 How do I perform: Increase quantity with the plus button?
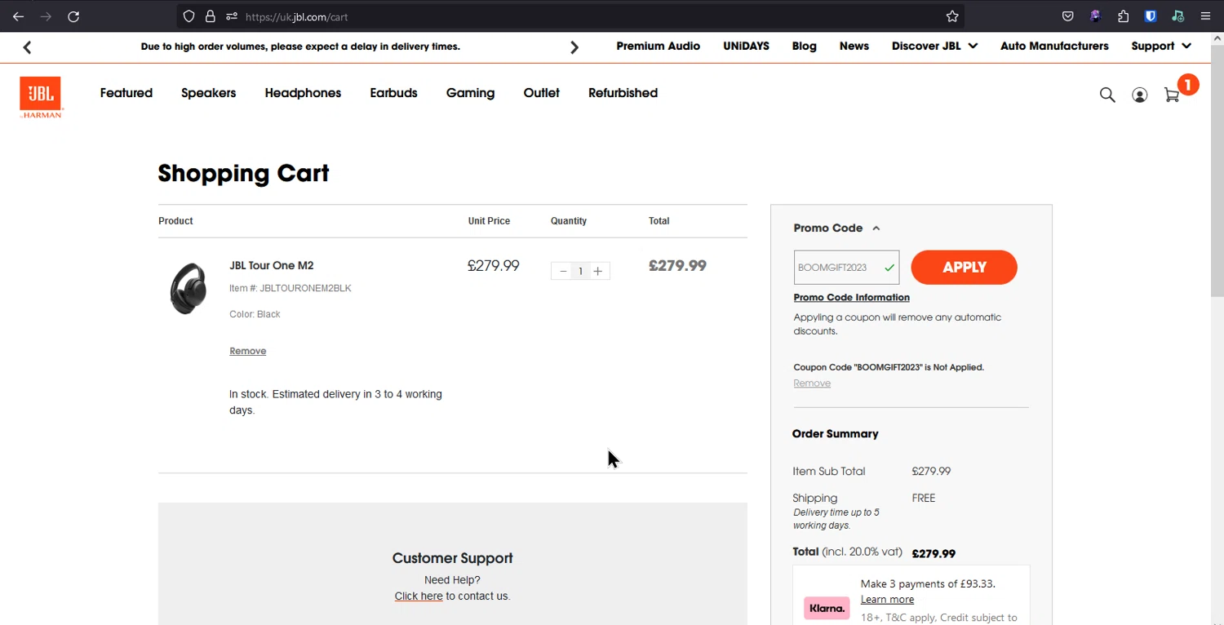pos(598,271)
